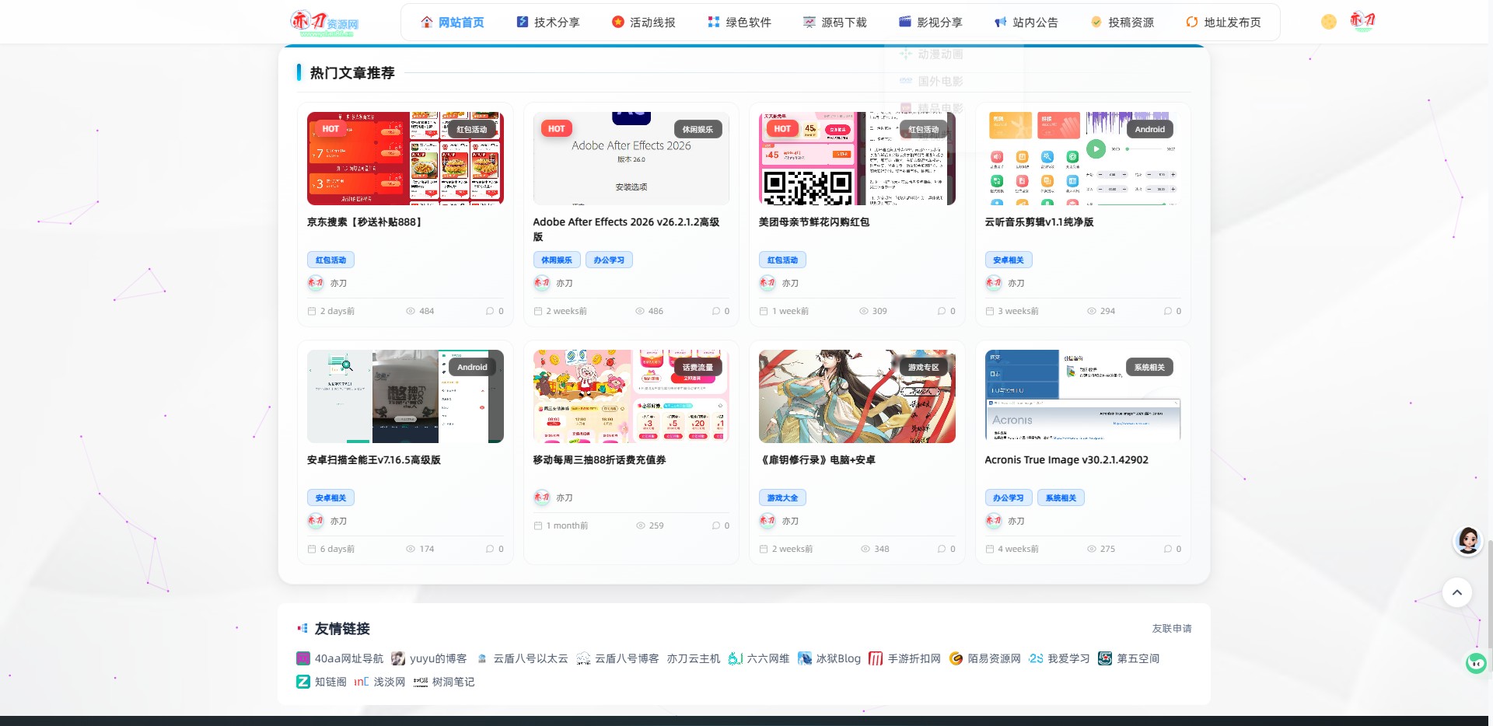Open the 40aa网址导航 friend link
The height and width of the screenshot is (726, 1493).
tap(340, 658)
